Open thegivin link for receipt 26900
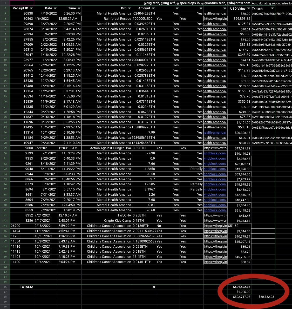This screenshot has width=292, height=309. point(215,226)
